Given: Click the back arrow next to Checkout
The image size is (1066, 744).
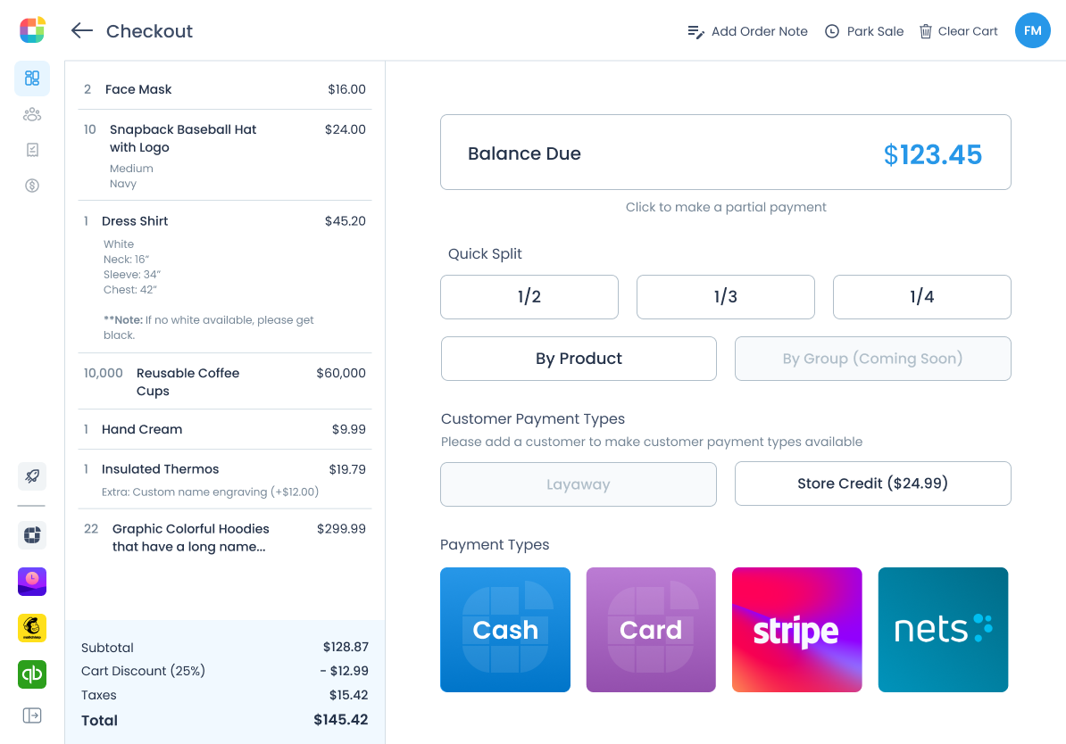Looking at the screenshot, I should (81, 30).
